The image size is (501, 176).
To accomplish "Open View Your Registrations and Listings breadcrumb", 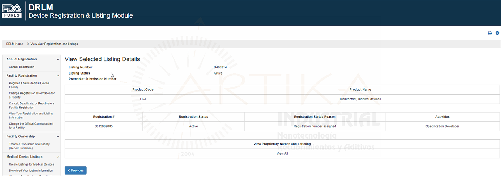I will tap(54, 44).
